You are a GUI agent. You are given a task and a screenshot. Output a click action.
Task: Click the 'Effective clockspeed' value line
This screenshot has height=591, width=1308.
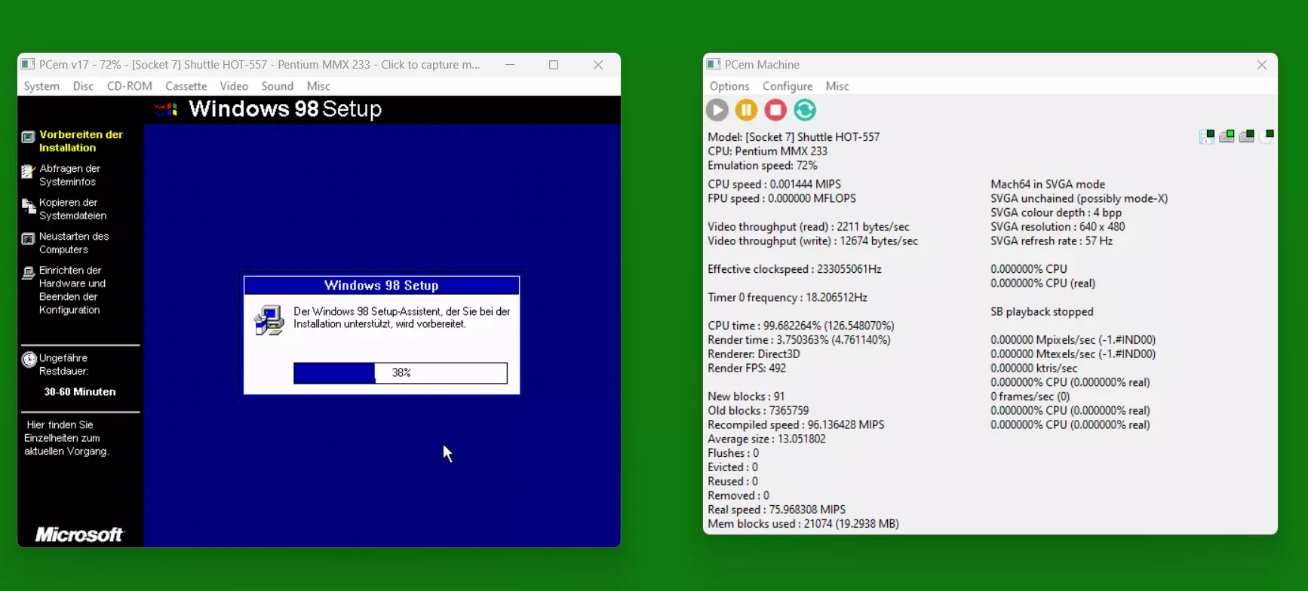click(794, 269)
